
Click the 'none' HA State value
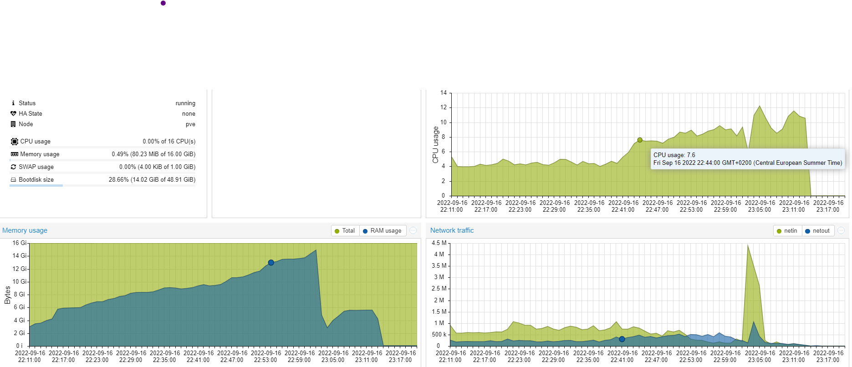189,113
